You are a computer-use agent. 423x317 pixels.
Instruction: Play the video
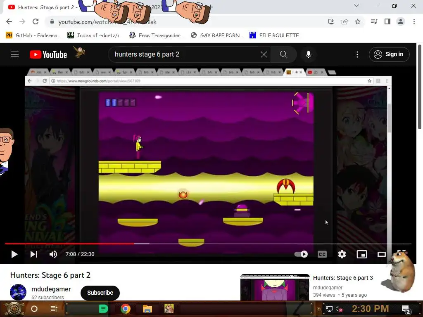click(x=14, y=254)
